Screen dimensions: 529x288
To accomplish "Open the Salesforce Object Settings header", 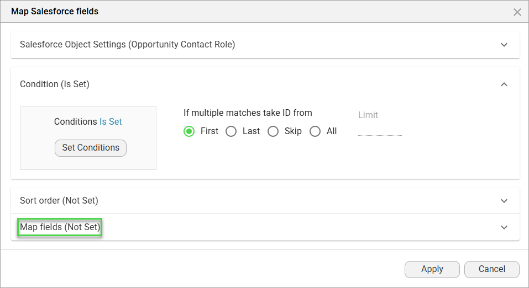I will click(x=128, y=45).
